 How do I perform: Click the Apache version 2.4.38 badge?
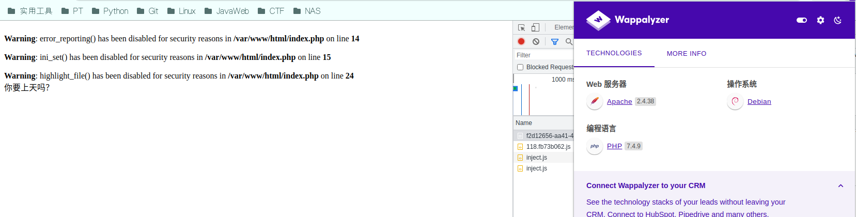(646, 102)
